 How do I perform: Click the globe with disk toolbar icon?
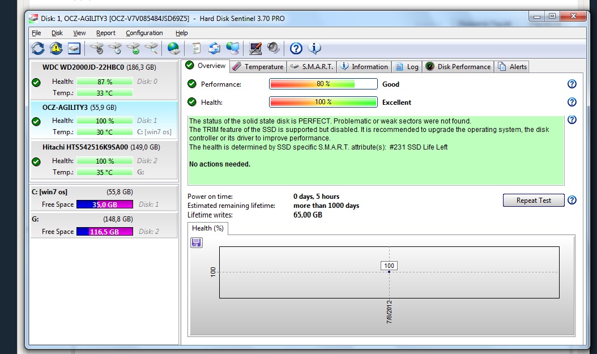(174, 48)
